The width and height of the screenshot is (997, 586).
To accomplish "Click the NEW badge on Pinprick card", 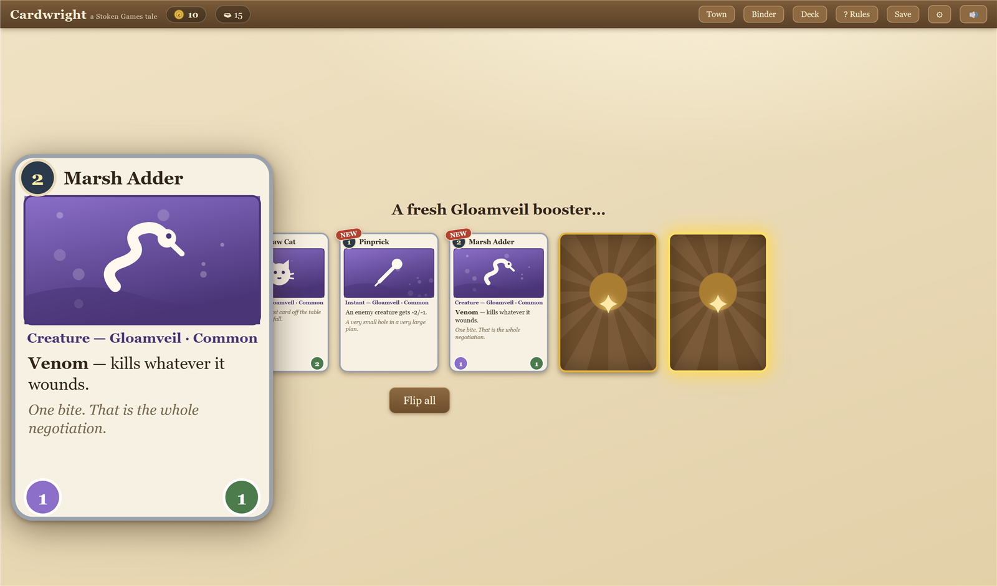I will coord(349,234).
